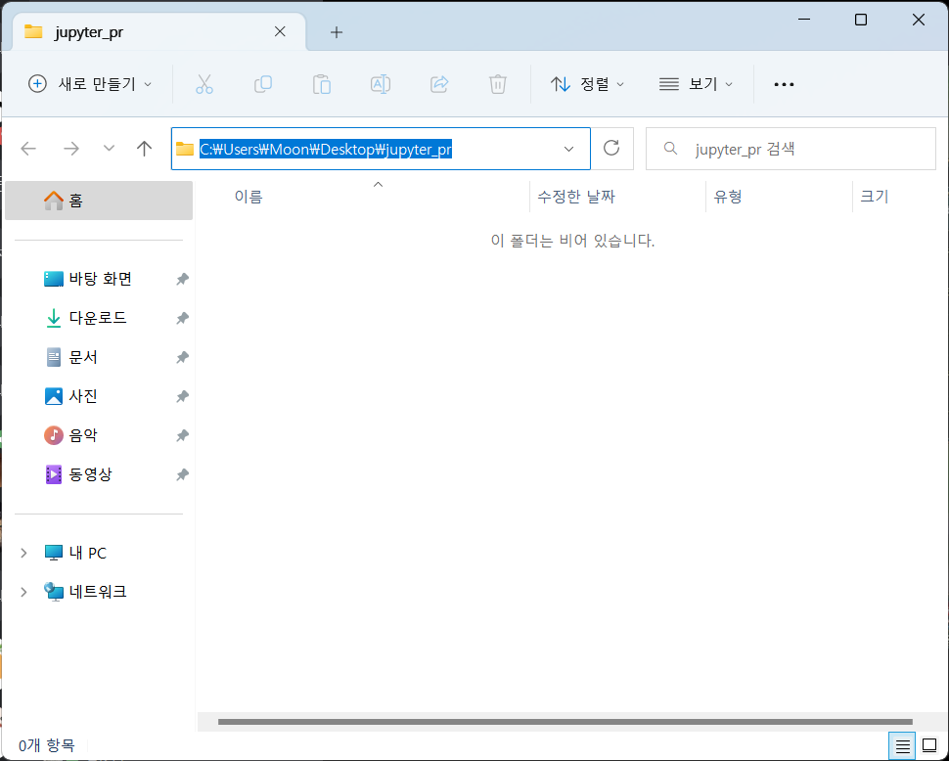
Task: Click the Delete trash can icon
Action: pyautogui.click(x=498, y=84)
